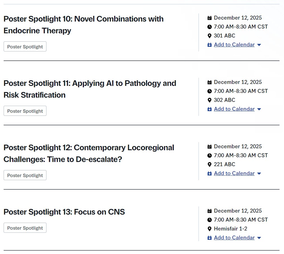Click Poster Spotlight tag under Spotlight 11
Image resolution: width=284 pixels, height=254 pixels.
pos(25,111)
